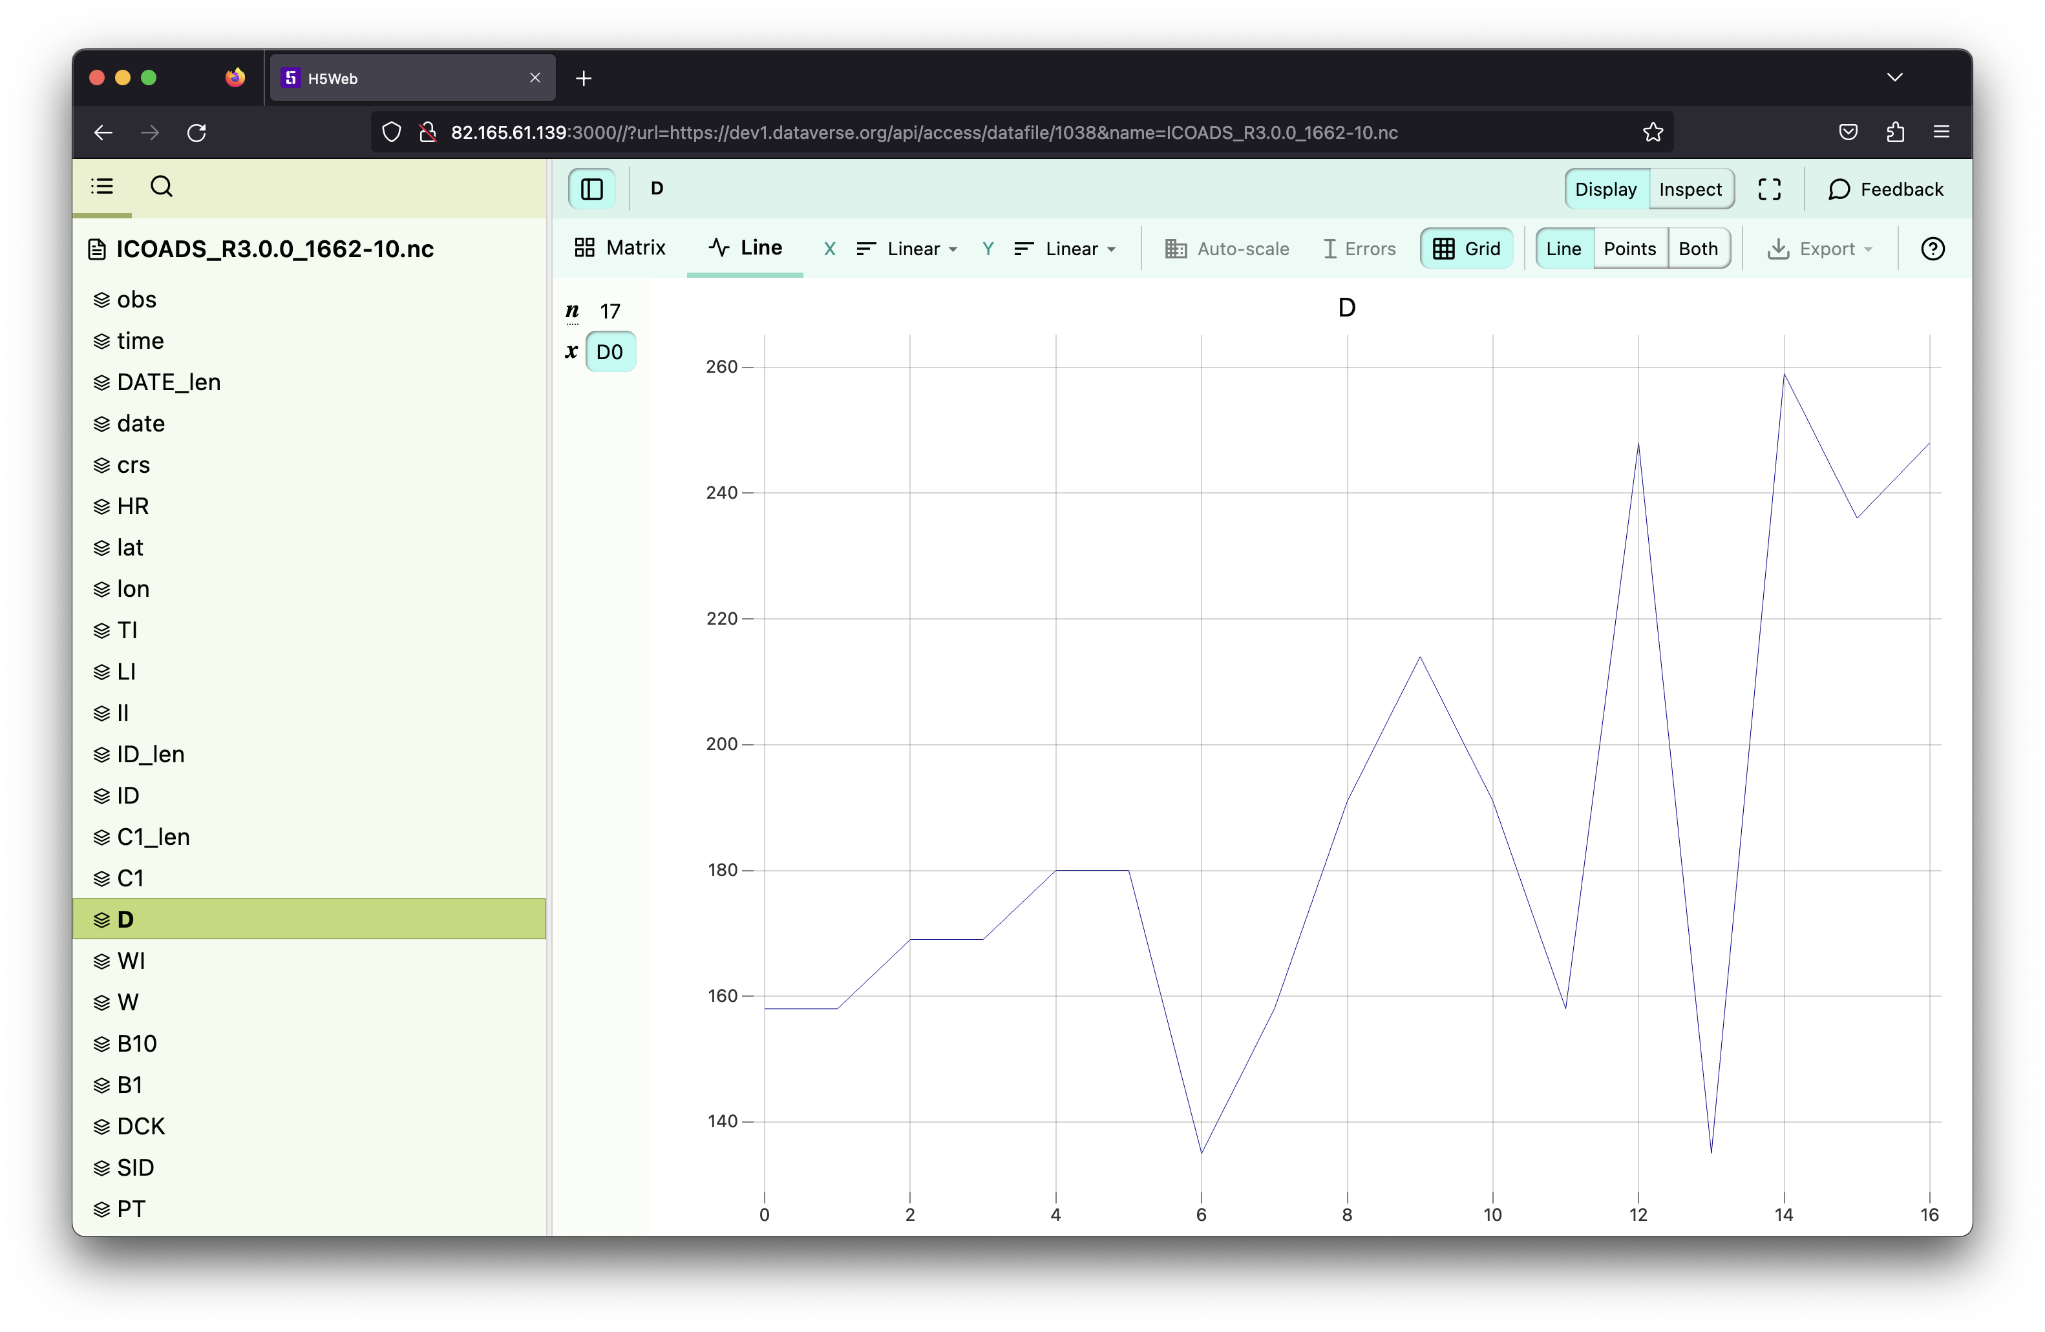Image resolution: width=2045 pixels, height=1332 pixels.
Task: Bookmark page with star icon
Action: pyautogui.click(x=1652, y=132)
